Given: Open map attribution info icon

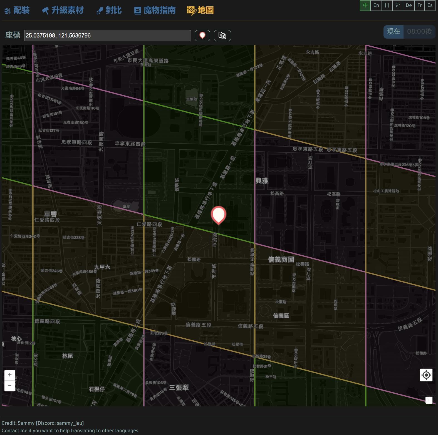Looking at the screenshot, I should pyautogui.click(x=429, y=400).
